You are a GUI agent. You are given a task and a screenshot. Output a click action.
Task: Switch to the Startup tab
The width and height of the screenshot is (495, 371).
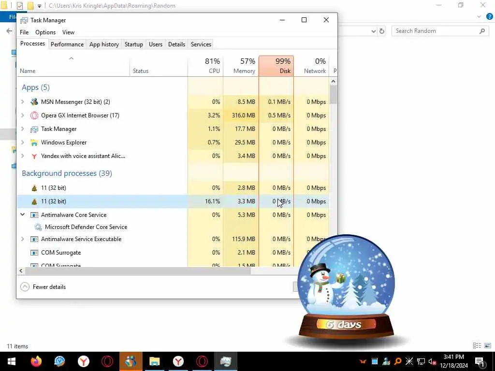click(134, 44)
